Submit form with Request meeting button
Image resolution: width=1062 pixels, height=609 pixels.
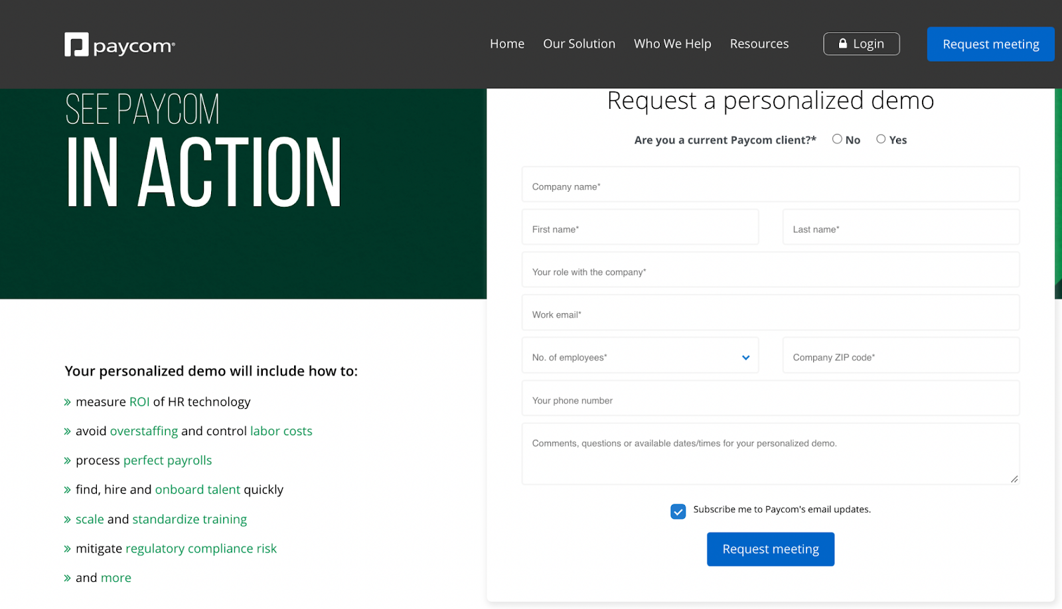pos(771,549)
